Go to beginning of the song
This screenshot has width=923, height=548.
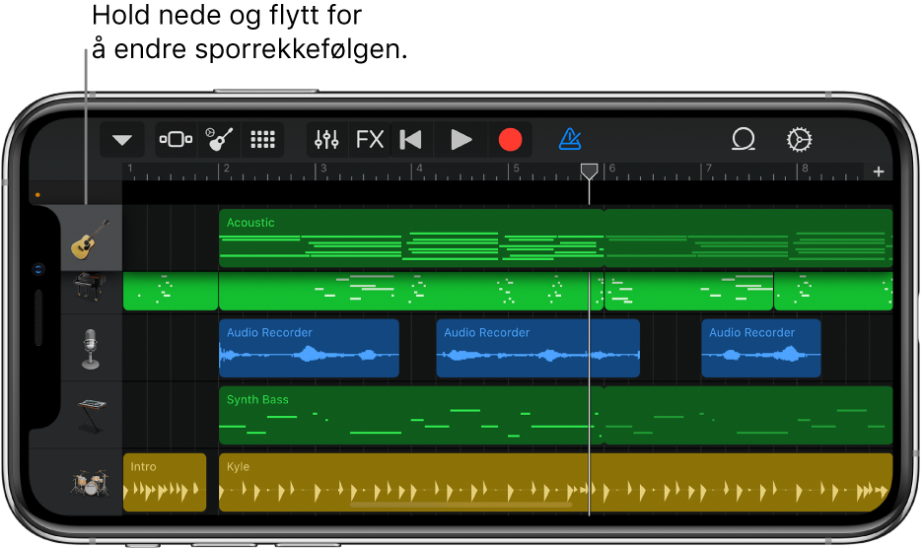point(411,140)
